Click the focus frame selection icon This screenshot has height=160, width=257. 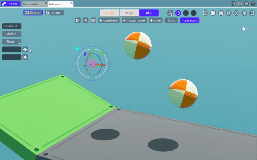pos(236,13)
